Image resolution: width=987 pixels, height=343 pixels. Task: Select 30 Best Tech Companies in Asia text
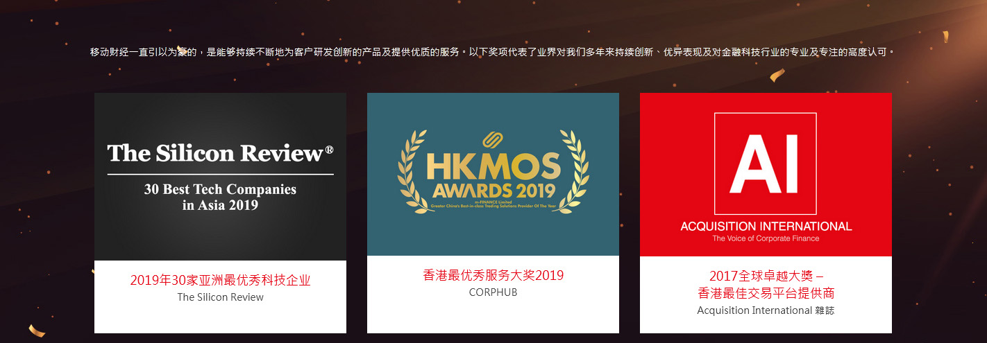coord(220,197)
